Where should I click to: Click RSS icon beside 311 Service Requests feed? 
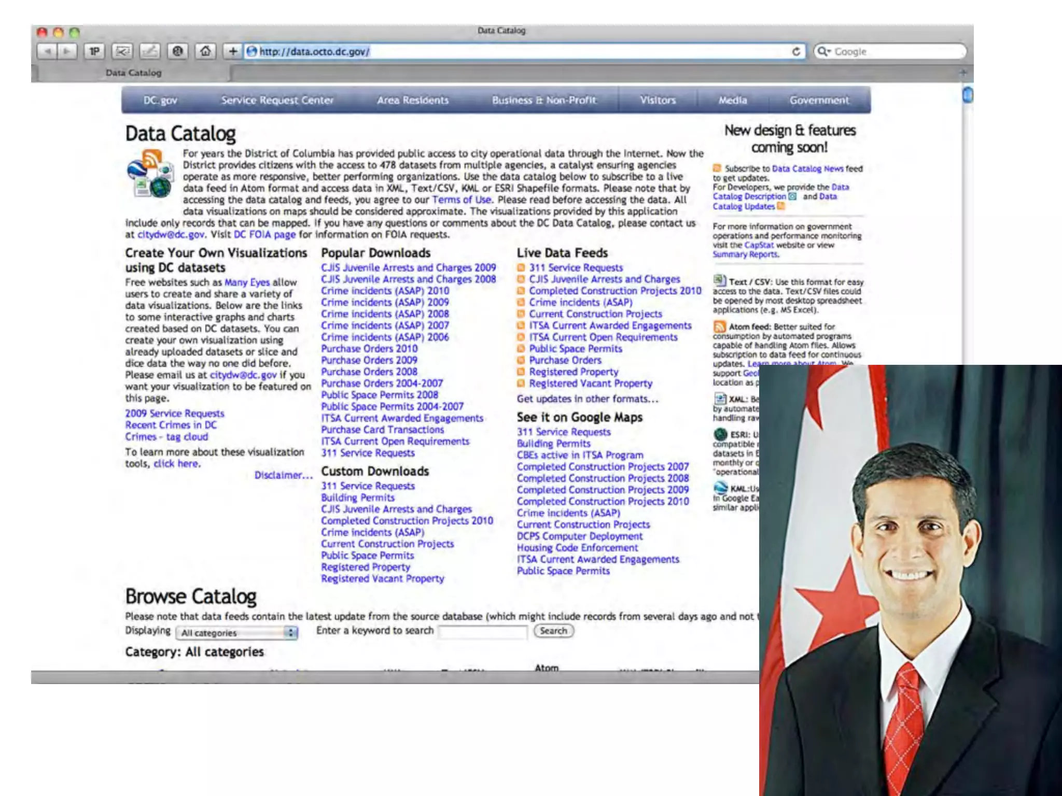coord(521,268)
